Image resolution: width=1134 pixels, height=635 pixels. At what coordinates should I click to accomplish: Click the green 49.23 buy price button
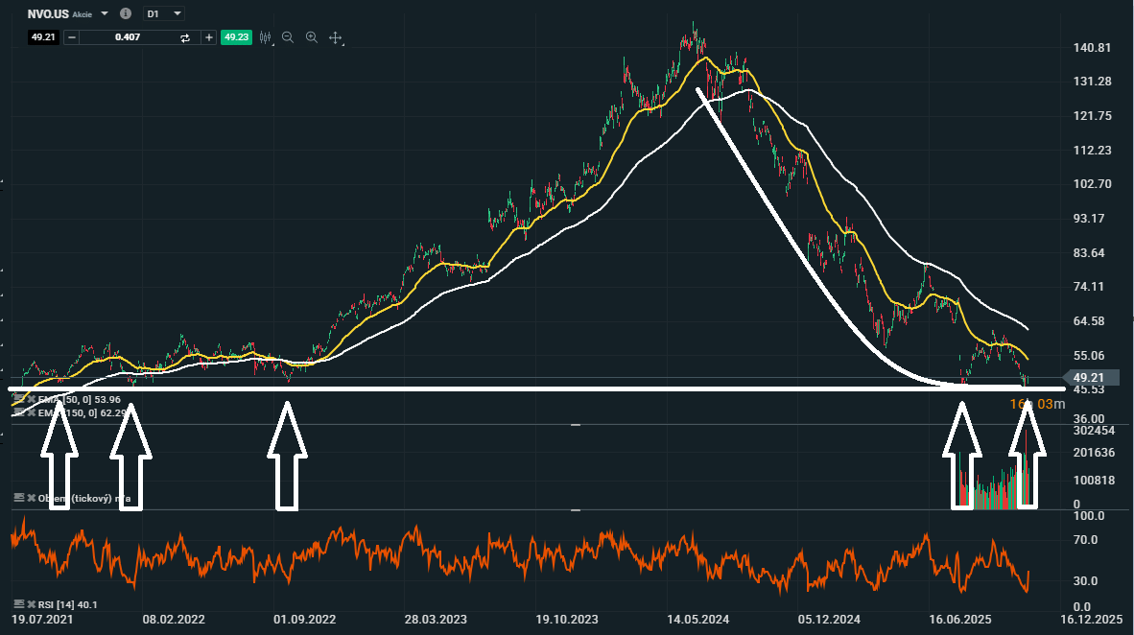pyautogui.click(x=235, y=37)
